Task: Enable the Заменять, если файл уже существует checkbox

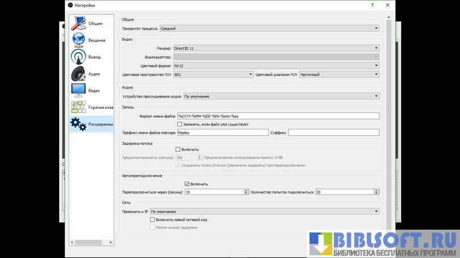Action: (x=180, y=124)
